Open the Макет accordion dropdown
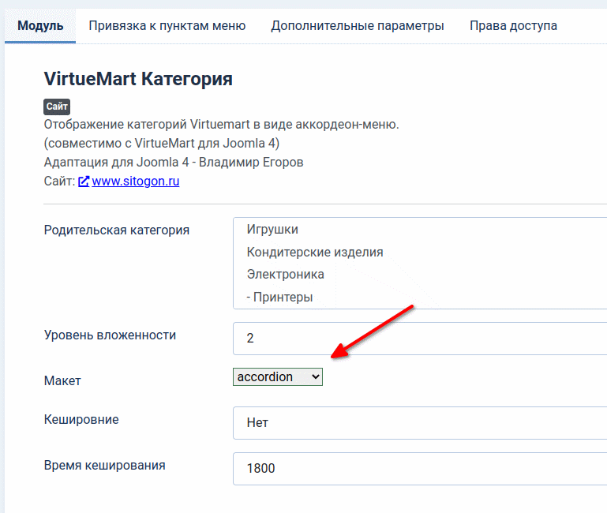This screenshot has width=607, height=513. point(278,376)
